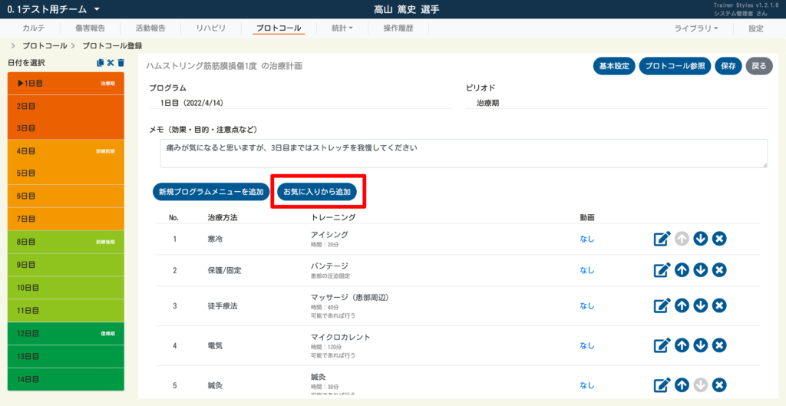The image size is (786, 406).
Task: Select day 1日目 in date list
Action: point(66,83)
